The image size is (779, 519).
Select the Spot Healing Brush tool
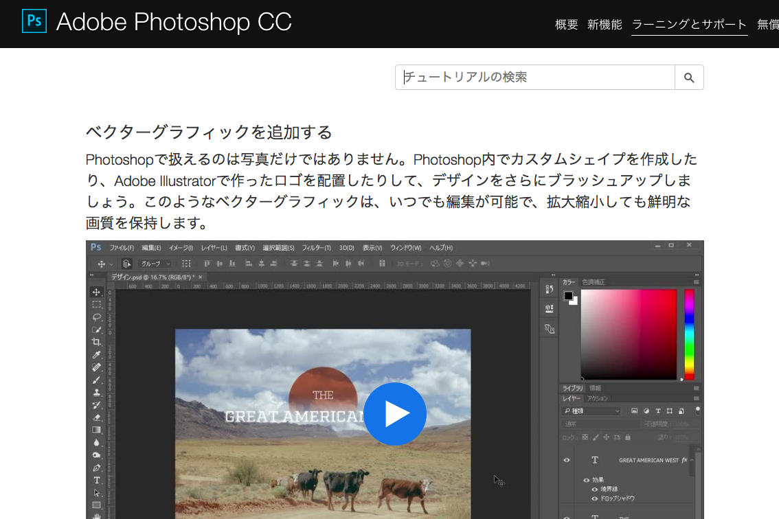(96, 367)
